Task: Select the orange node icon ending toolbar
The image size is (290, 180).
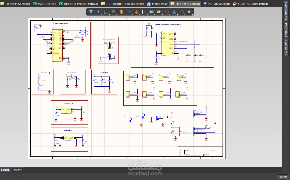Action: click(x=189, y=12)
